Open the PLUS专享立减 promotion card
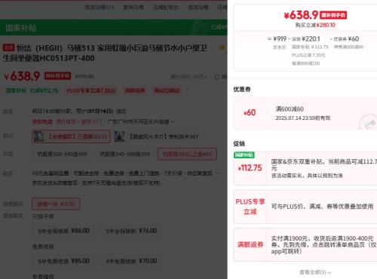This screenshot has width=377, height=279. [305, 207]
